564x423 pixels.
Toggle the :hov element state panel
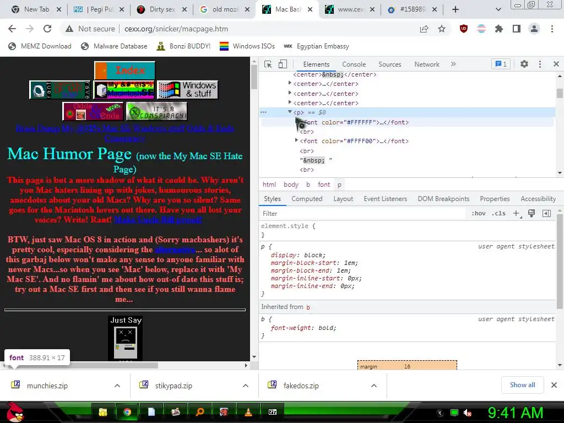tap(479, 213)
